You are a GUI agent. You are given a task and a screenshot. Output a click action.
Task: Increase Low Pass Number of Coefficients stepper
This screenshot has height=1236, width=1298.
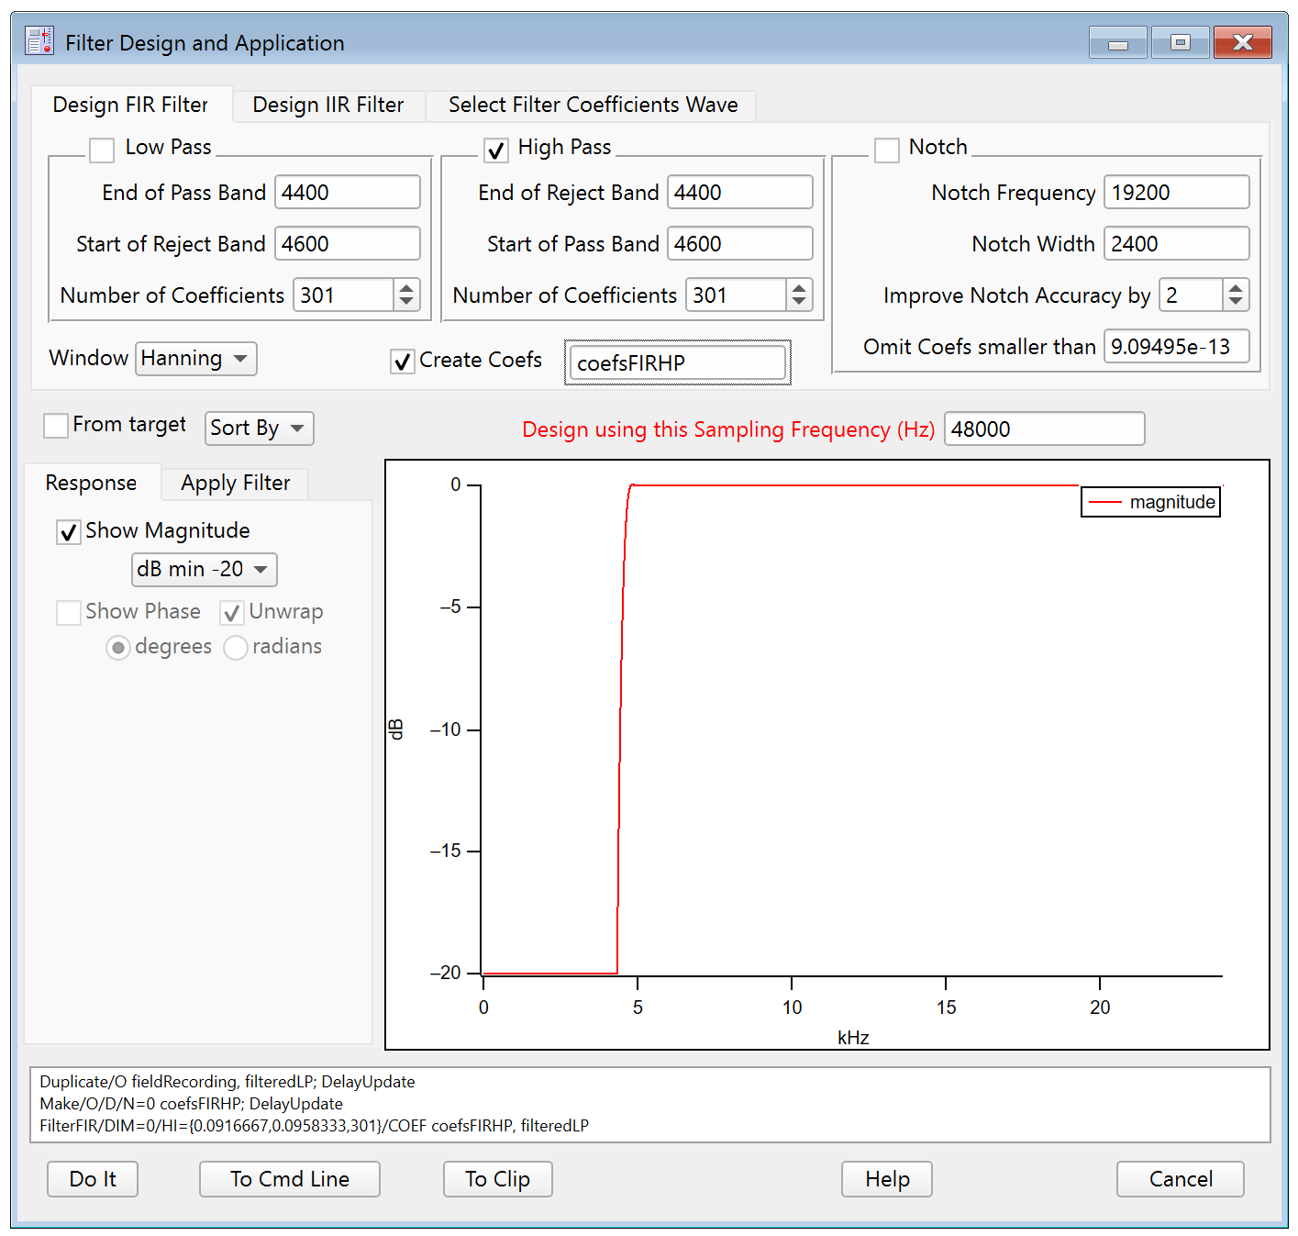click(x=406, y=287)
